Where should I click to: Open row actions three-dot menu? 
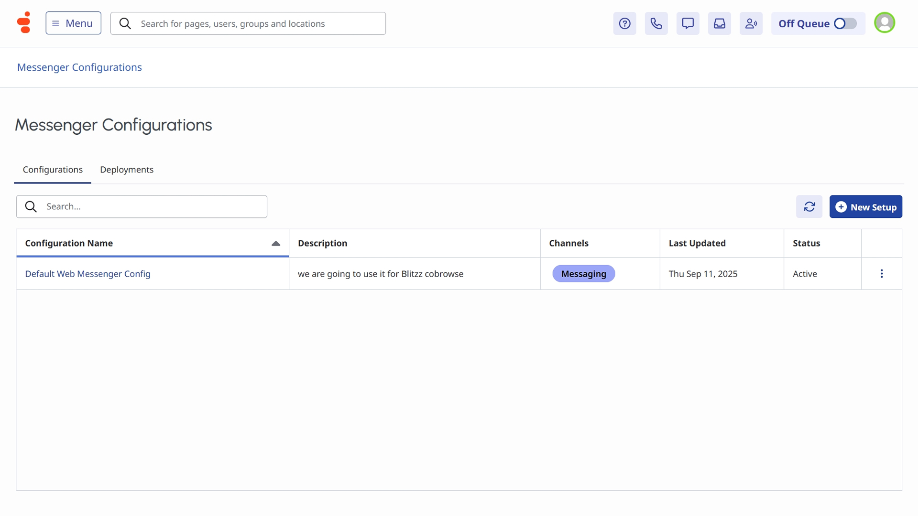[x=881, y=274]
